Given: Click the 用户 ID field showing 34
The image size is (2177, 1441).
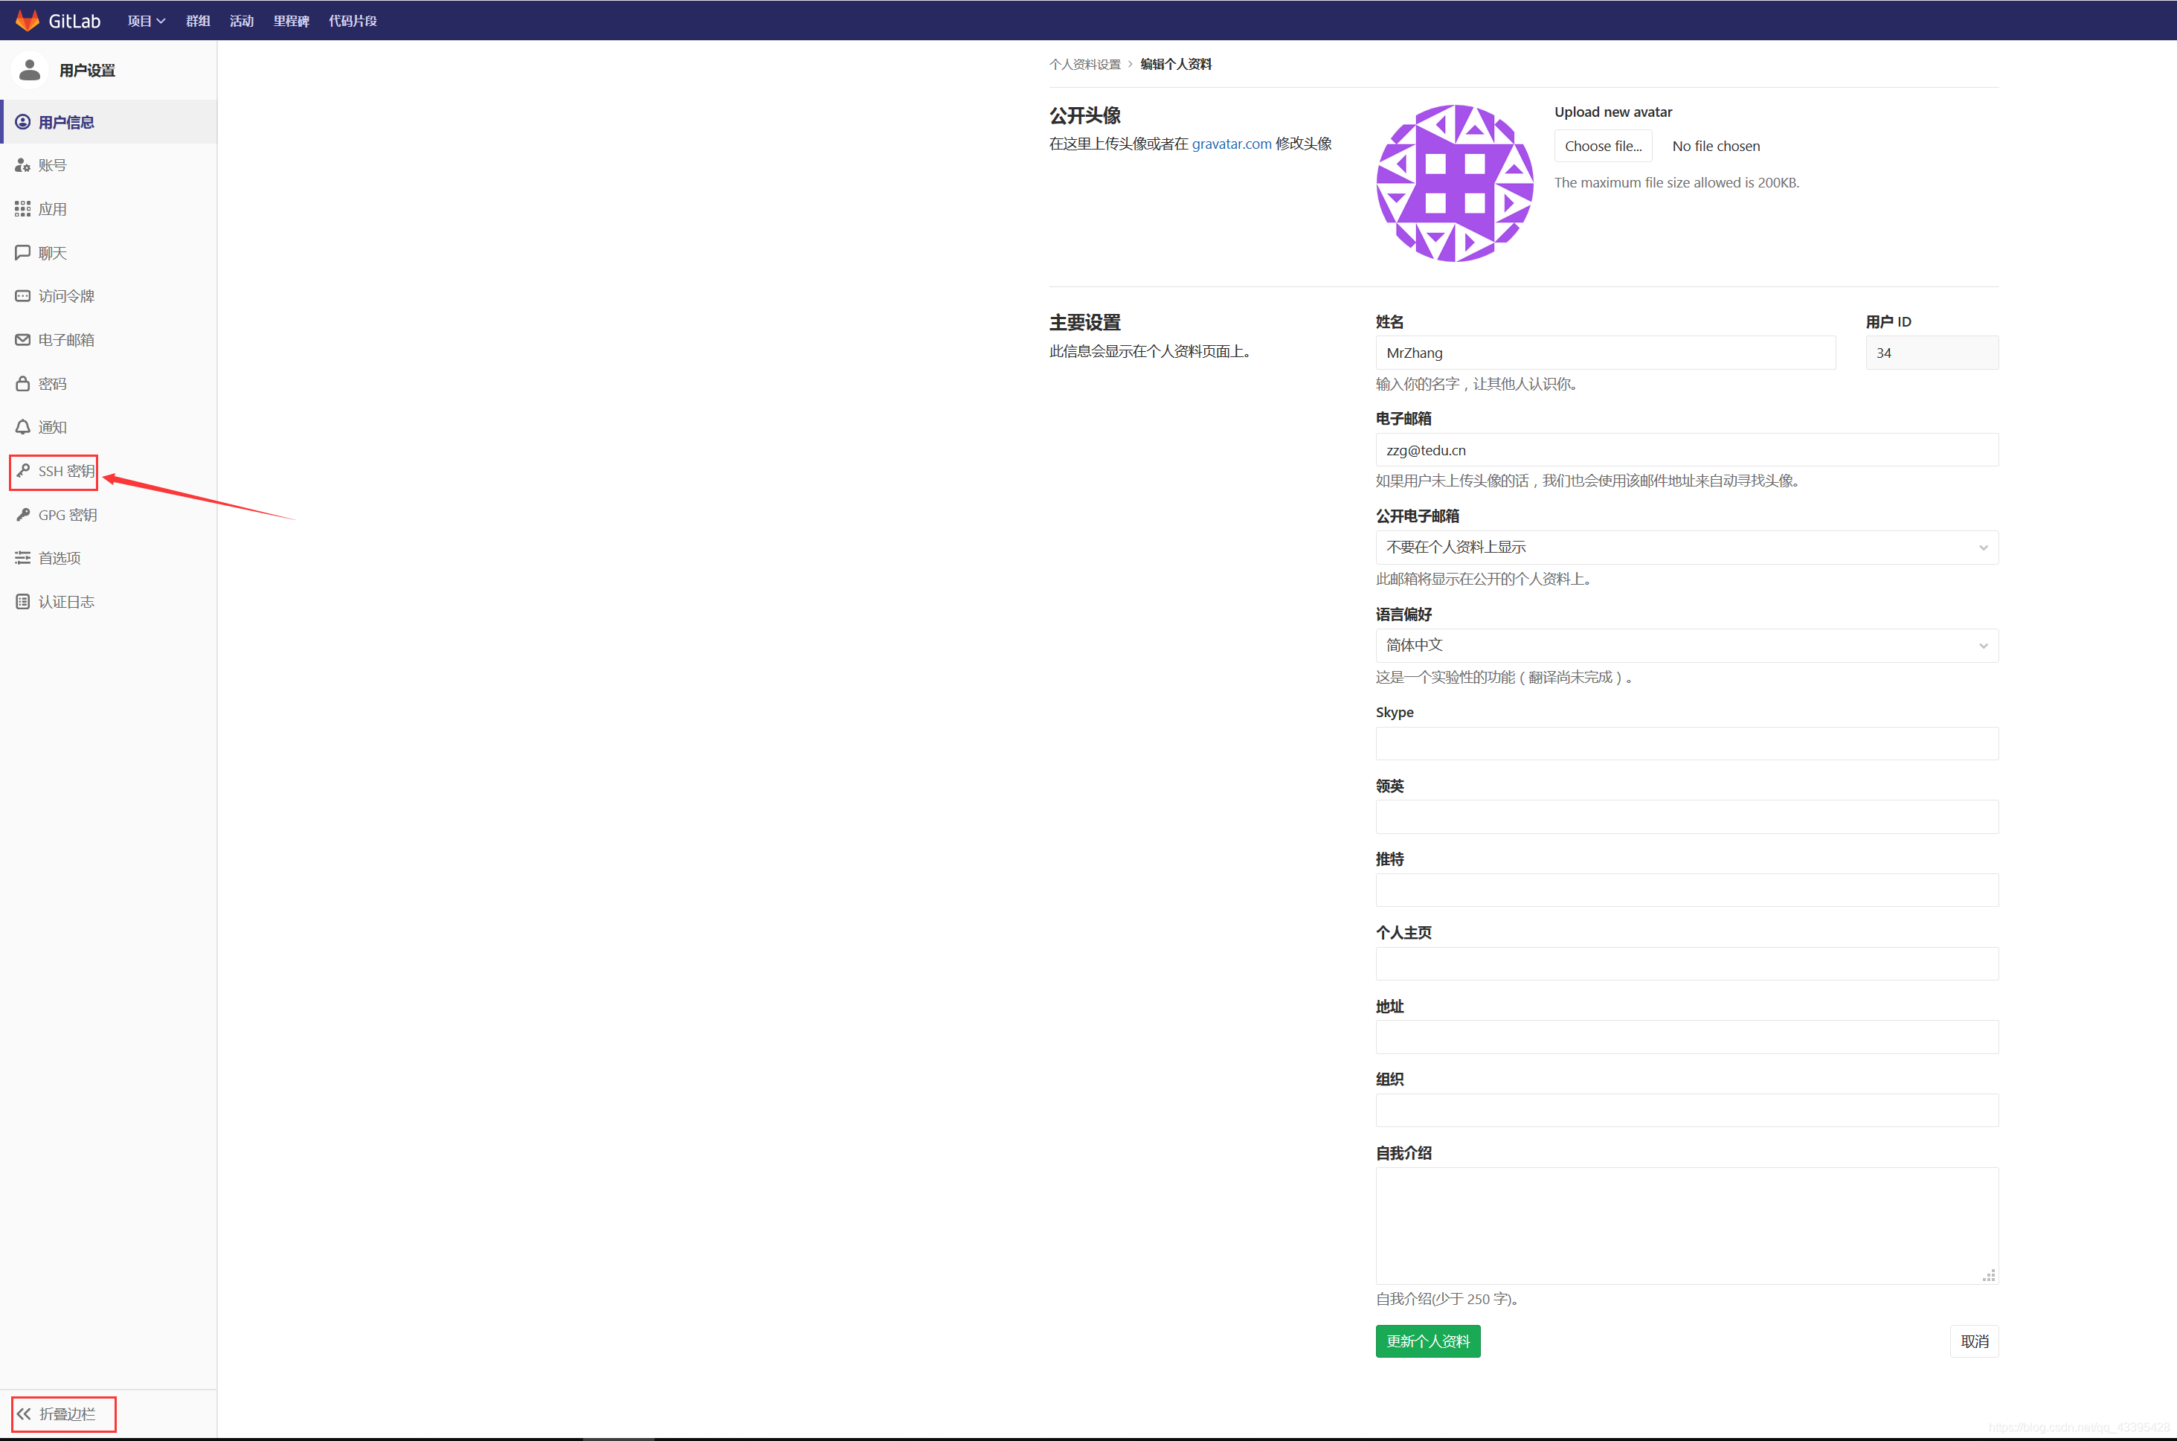Looking at the screenshot, I should click(x=1932, y=353).
